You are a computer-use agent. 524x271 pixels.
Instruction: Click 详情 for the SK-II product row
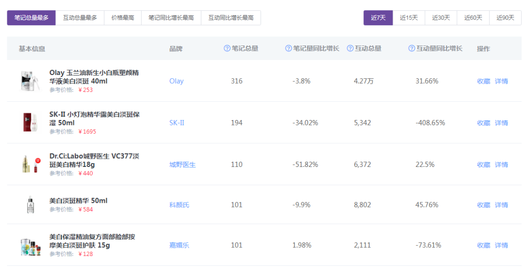coord(501,122)
